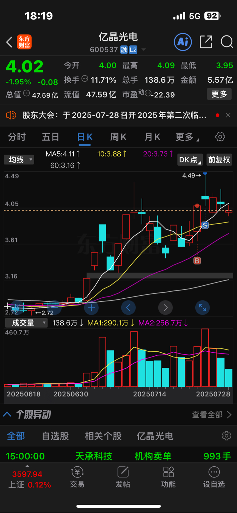
Task: Tap the back arrow icon
Action: click(x=9, y=42)
